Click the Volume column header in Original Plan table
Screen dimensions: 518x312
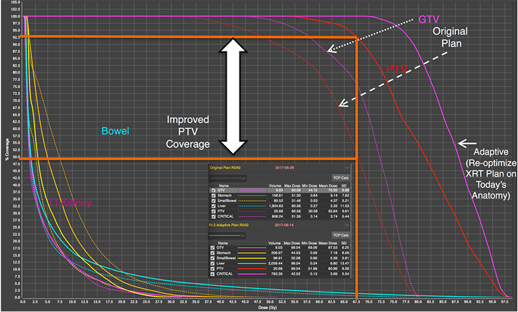coord(275,186)
